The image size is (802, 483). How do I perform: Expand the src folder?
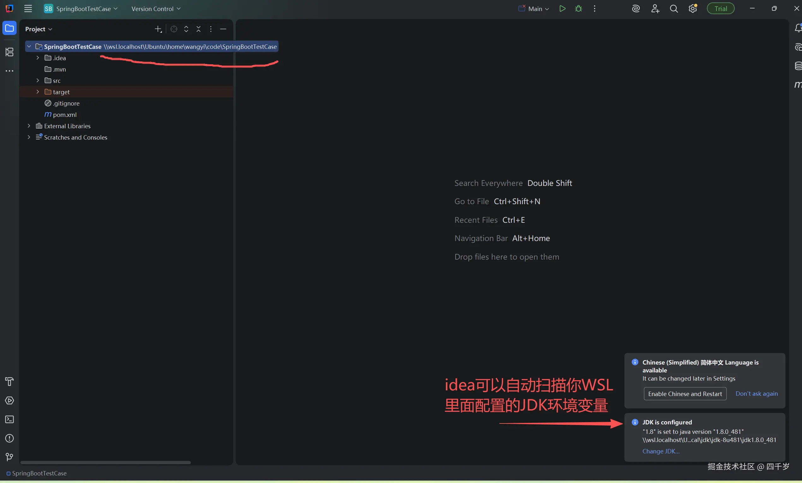[x=38, y=81]
